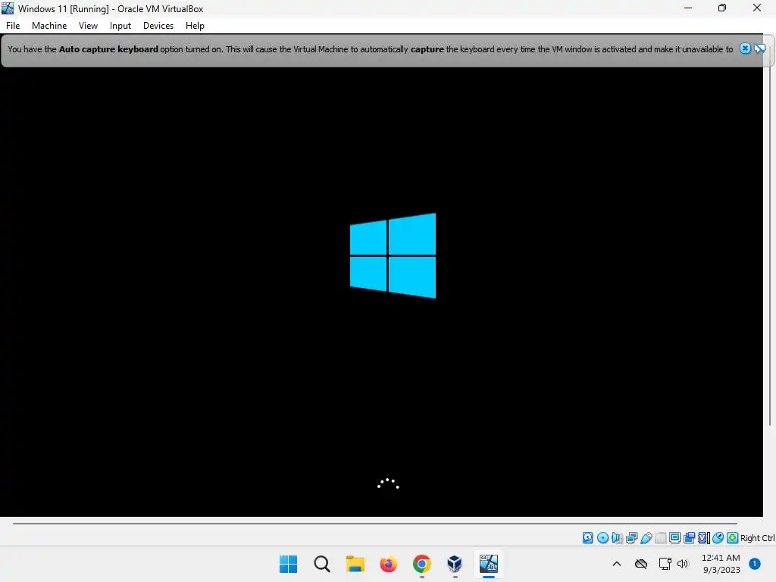Click the Right Ctrl host key label
776x582 pixels.
pyautogui.click(x=758, y=538)
